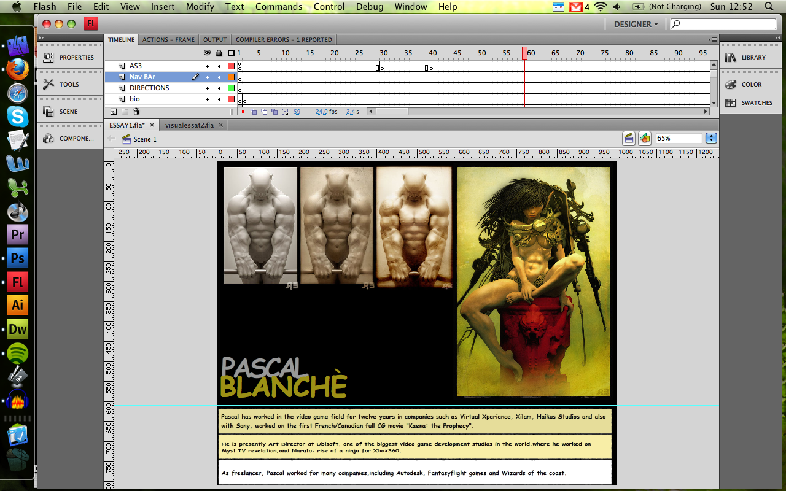Expand the left collapsed panel dock
This screenshot has height=491, width=786.
42,38
